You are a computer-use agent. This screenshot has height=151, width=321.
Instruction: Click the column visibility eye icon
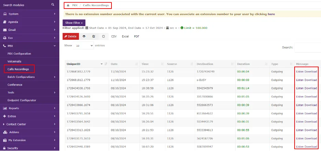point(84,36)
